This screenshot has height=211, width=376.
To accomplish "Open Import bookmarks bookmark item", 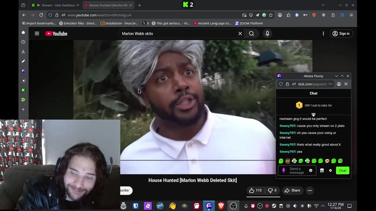I will [x=39, y=23].
